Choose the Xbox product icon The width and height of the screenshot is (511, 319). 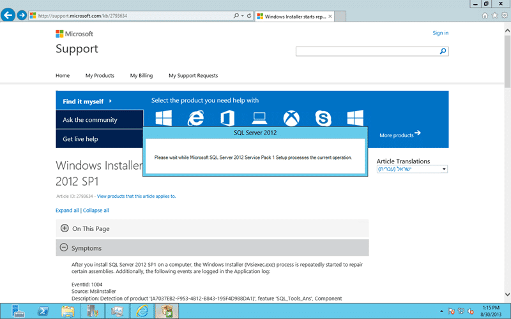coord(291,118)
